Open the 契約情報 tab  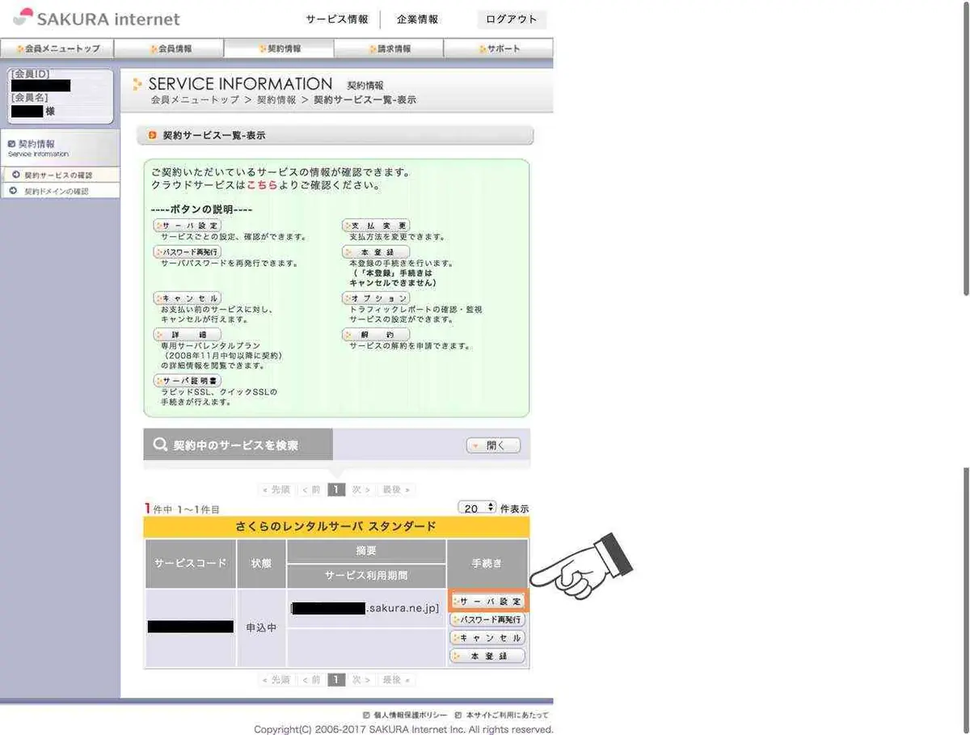pyautogui.click(x=279, y=49)
